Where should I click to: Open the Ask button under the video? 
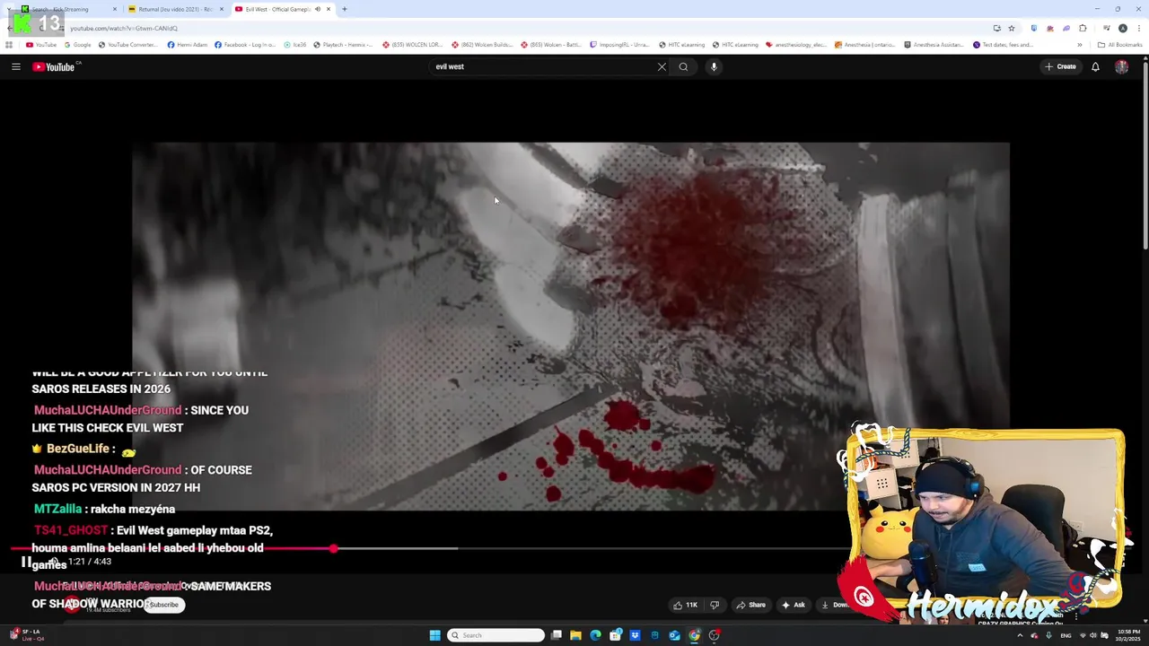pos(794,605)
